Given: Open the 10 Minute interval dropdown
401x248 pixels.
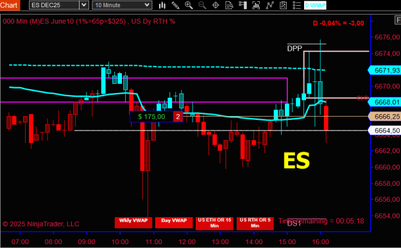Looking at the screenshot, I should click(x=122, y=5).
